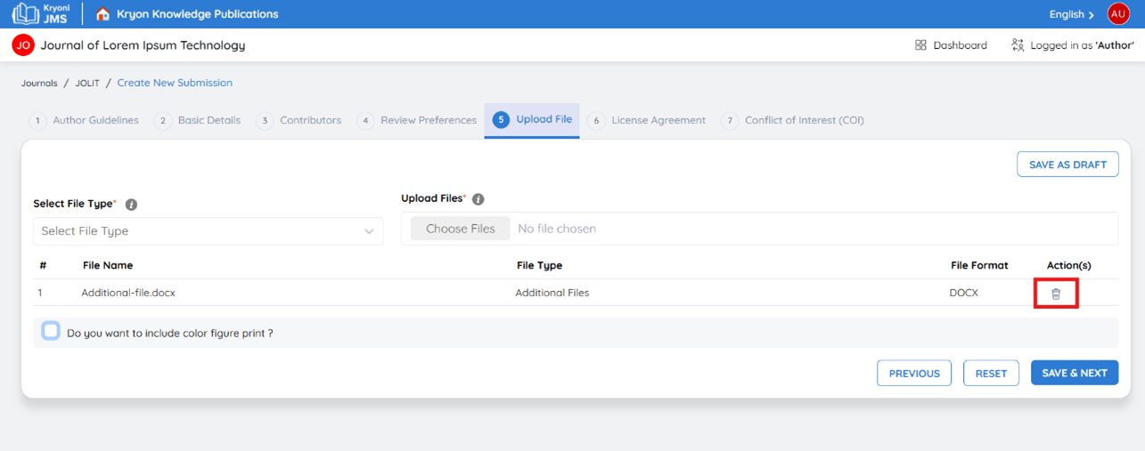Click the Reset button

point(991,374)
